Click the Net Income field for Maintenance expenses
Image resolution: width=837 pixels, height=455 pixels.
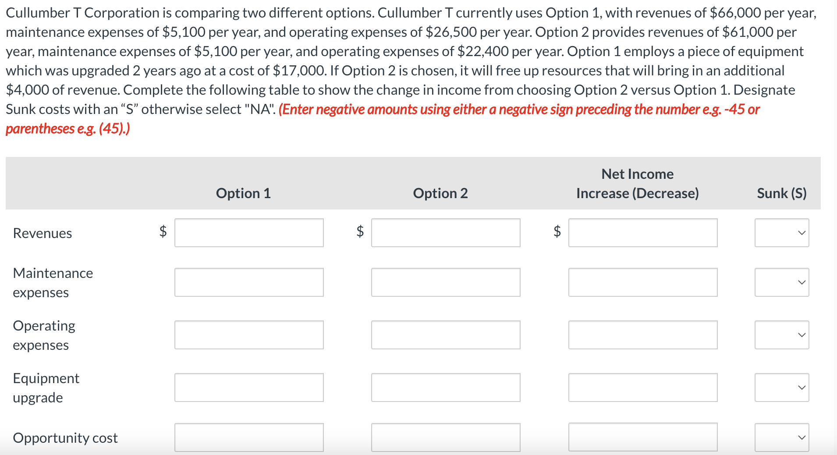coord(642,282)
